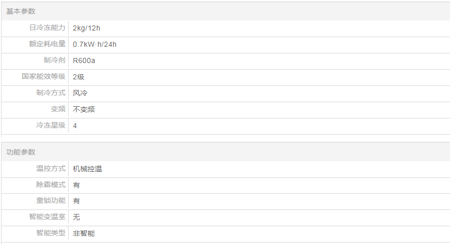
Task: Select the 童锁功能 label
Action: 51,201
